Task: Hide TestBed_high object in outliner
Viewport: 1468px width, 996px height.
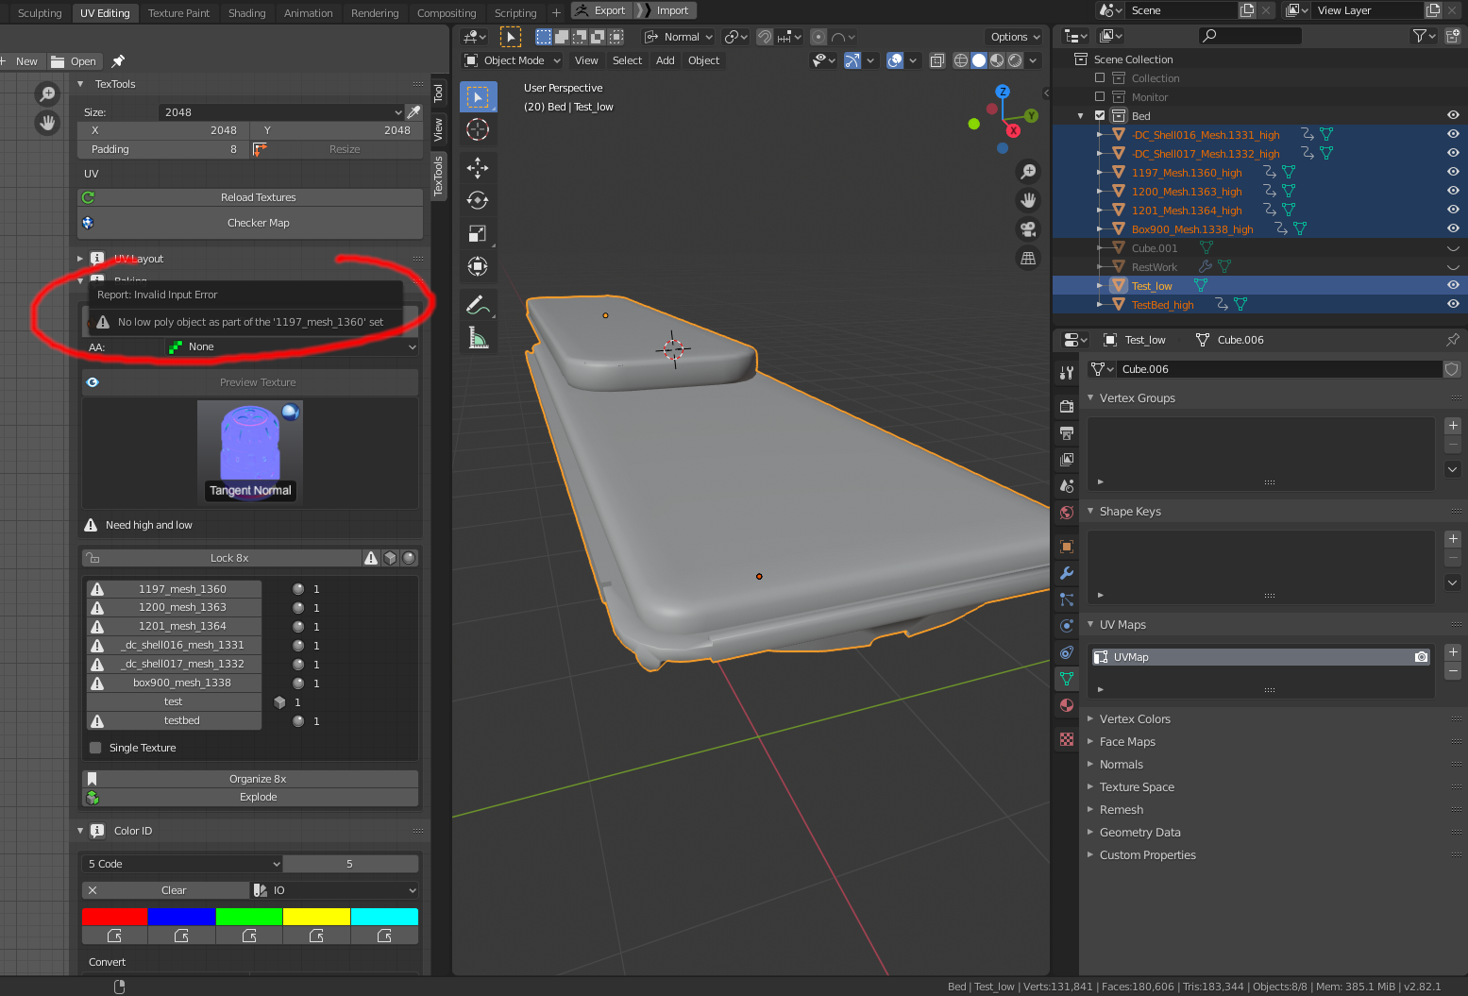Action: pyautogui.click(x=1453, y=304)
